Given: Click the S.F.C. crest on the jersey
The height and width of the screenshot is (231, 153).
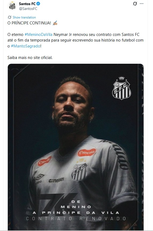Looking at the screenshot, I should pos(79,172).
